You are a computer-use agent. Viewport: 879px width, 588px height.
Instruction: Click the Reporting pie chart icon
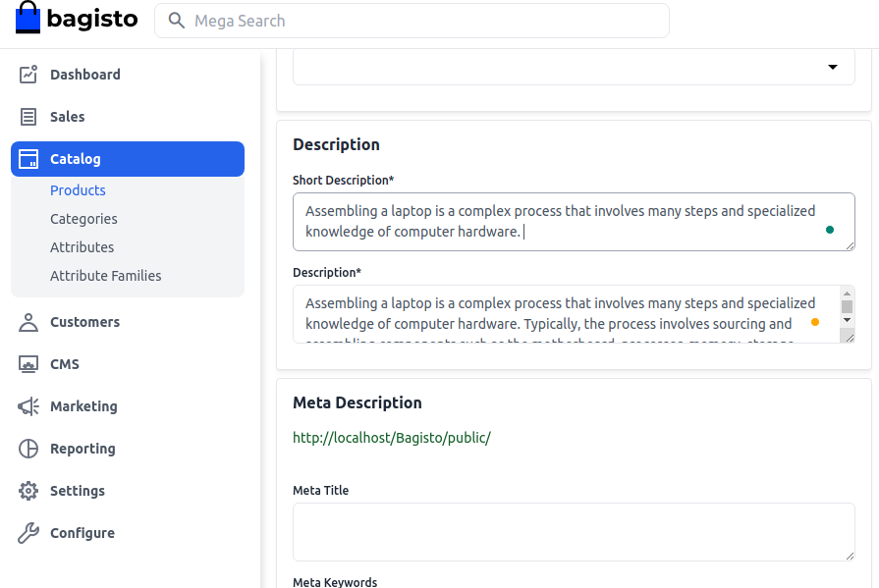tap(28, 449)
